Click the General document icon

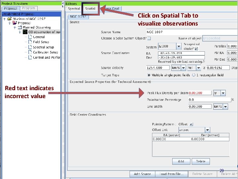[x=30, y=37]
